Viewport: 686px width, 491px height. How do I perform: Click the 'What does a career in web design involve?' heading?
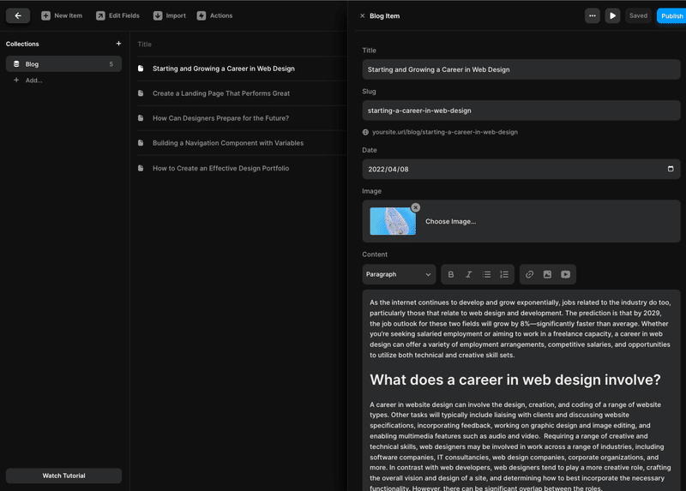point(515,380)
